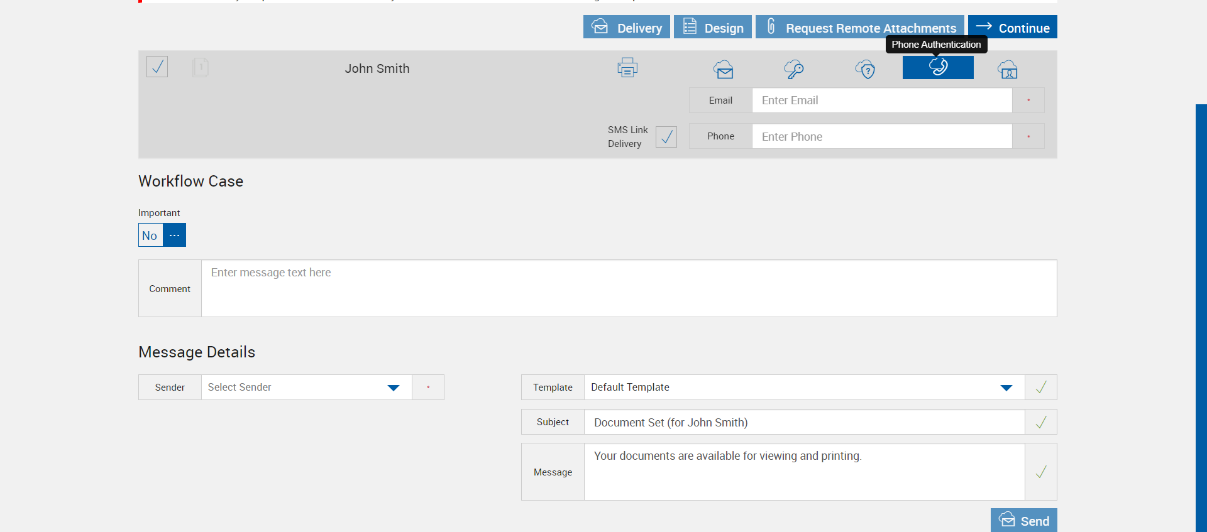Open the Select Sender dropdown
Screen dimensions: 1207x532
(x=306, y=388)
